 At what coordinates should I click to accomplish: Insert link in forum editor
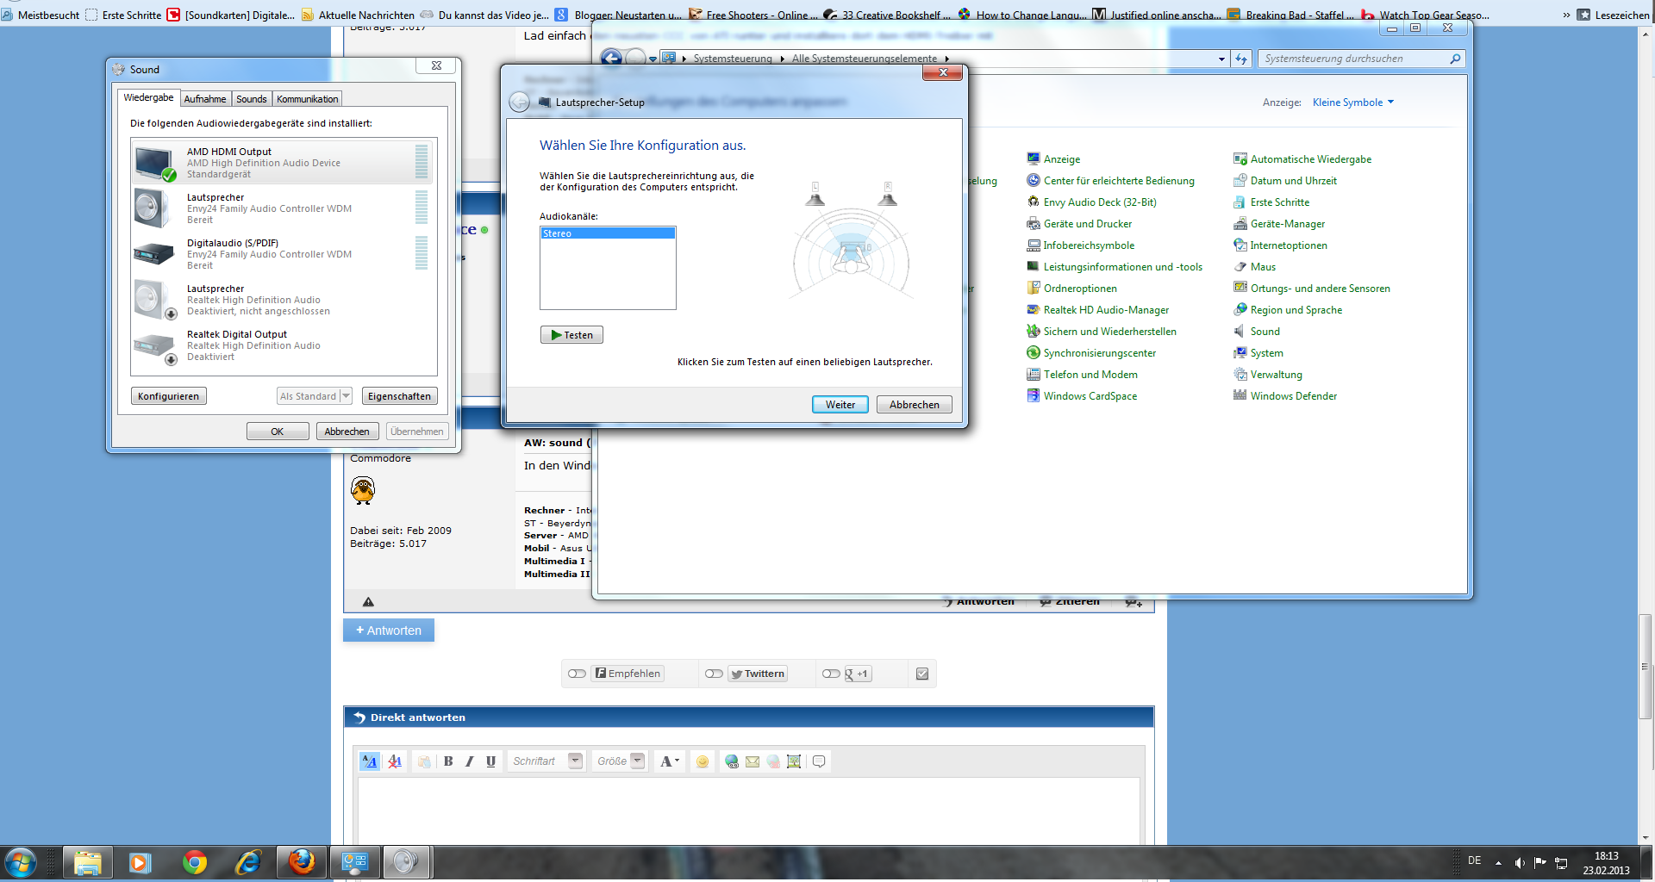(x=732, y=761)
